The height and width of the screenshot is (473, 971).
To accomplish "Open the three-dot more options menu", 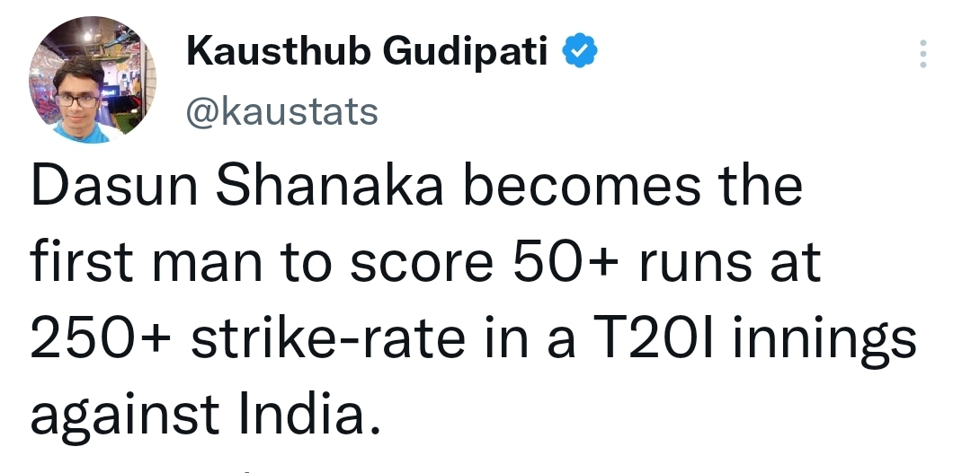I will 922,55.
